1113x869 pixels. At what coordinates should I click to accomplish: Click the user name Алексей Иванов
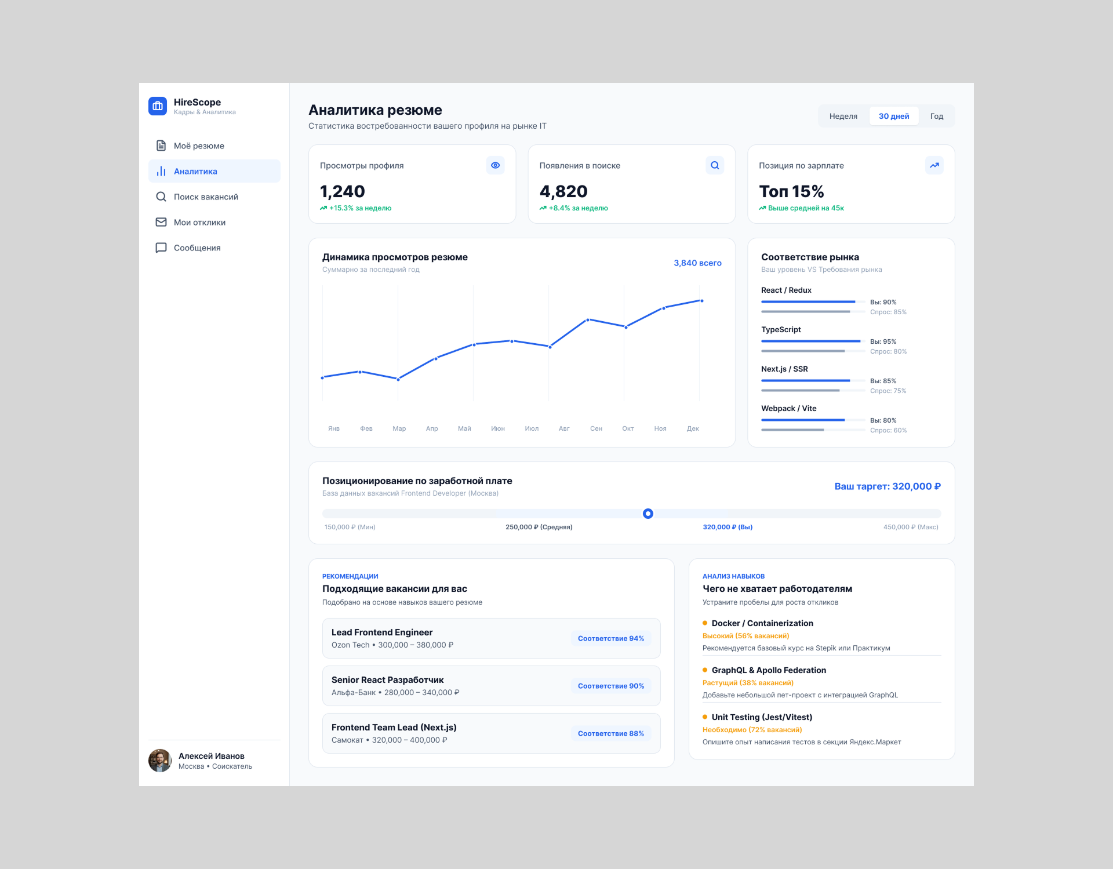(212, 756)
